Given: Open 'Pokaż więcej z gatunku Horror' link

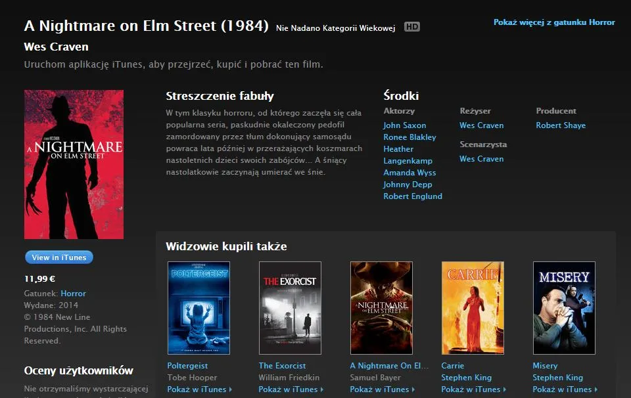Looking at the screenshot, I should tap(554, 22).
